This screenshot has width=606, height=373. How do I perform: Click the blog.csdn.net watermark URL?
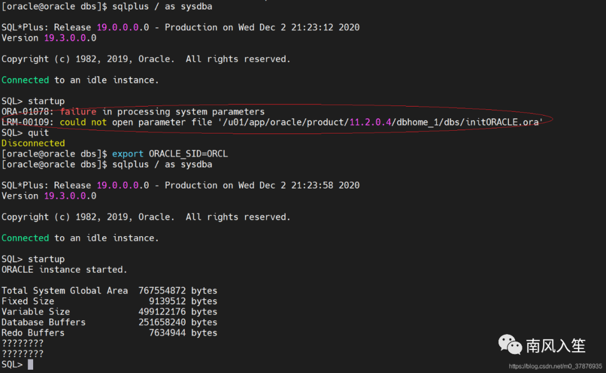pyautogui.click(x=555, y=366)
